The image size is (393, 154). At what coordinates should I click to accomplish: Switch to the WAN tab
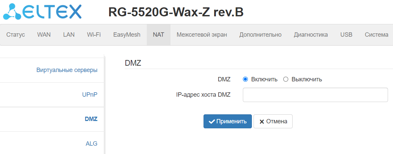(44, 35)
